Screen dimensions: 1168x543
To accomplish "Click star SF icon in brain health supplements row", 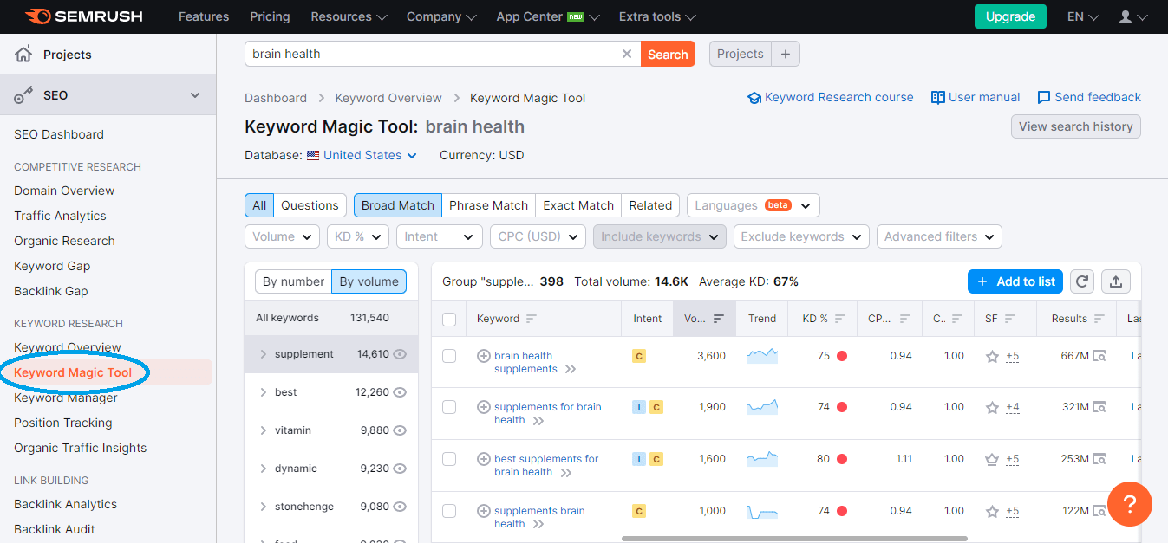I will [992, 356].
